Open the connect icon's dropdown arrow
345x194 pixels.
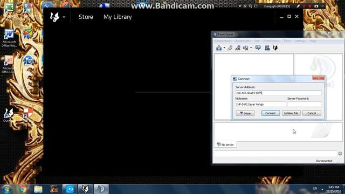coord(224,48)
